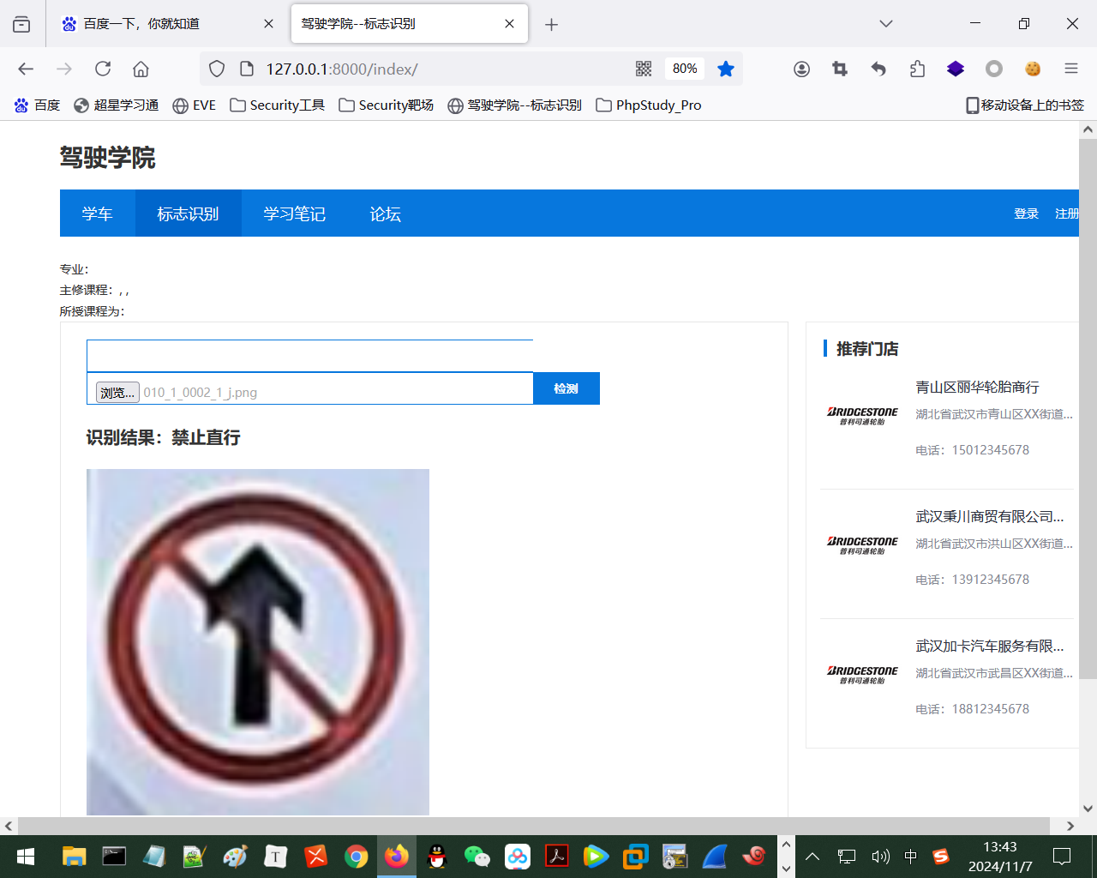Open the extensions puzzle-piece menu

(x=917, y=69)
